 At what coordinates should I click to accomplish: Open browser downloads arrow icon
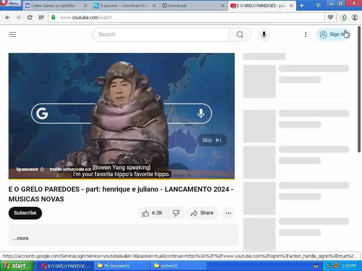click(x=343, y=17)
